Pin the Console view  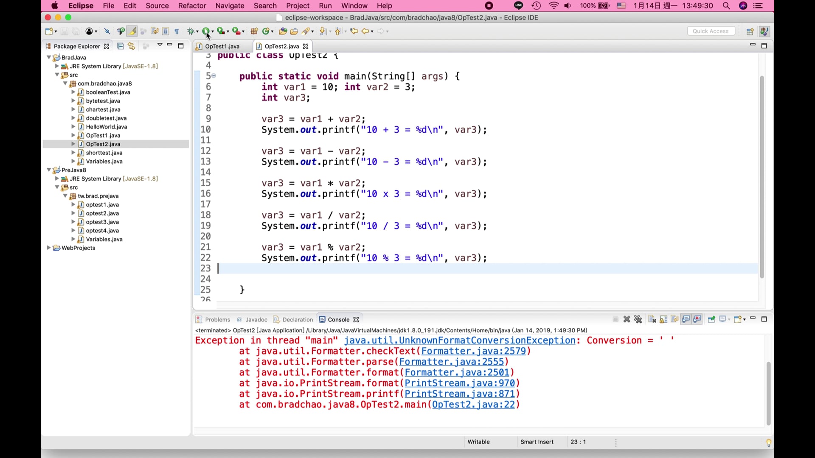coord(712,319)
